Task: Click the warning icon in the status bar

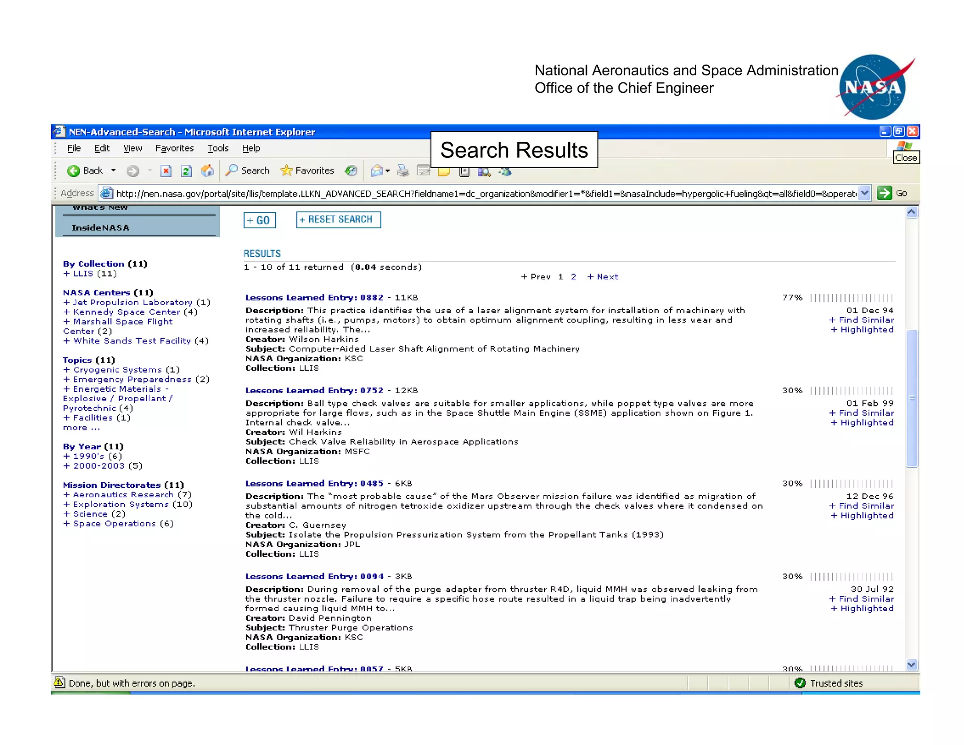Action: pos(59,682)
